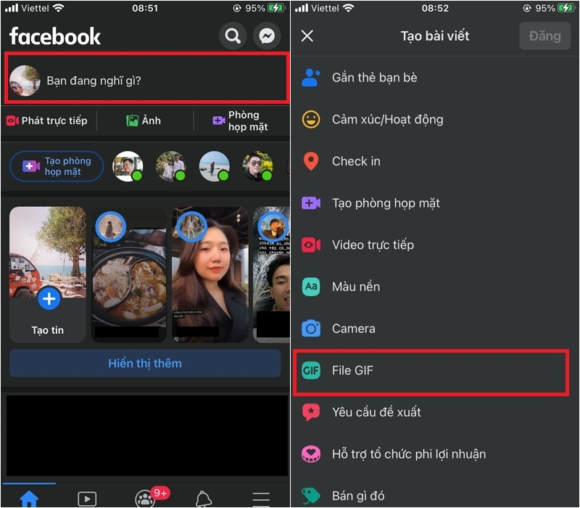
Task: Open the Watch video tab icon
Action: [87, 498]
